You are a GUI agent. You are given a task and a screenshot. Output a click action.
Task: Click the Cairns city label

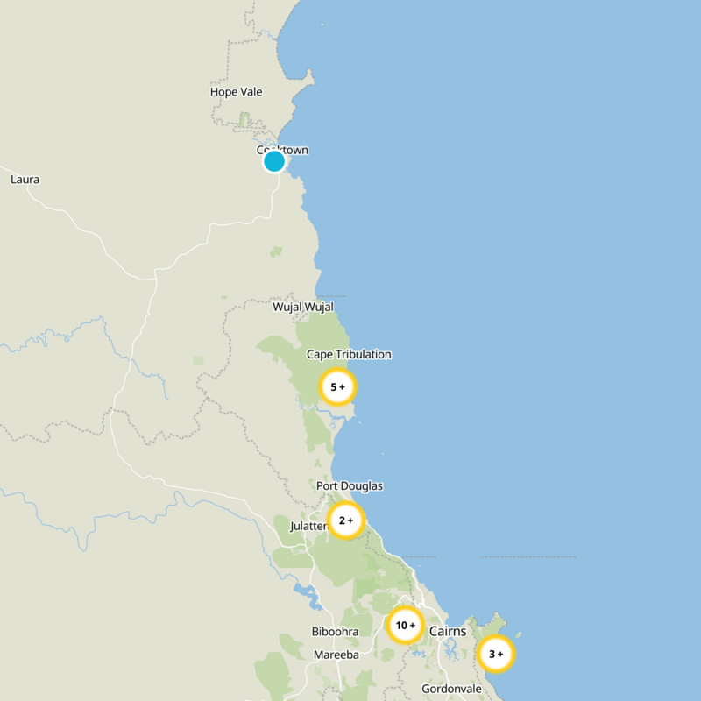450,630
